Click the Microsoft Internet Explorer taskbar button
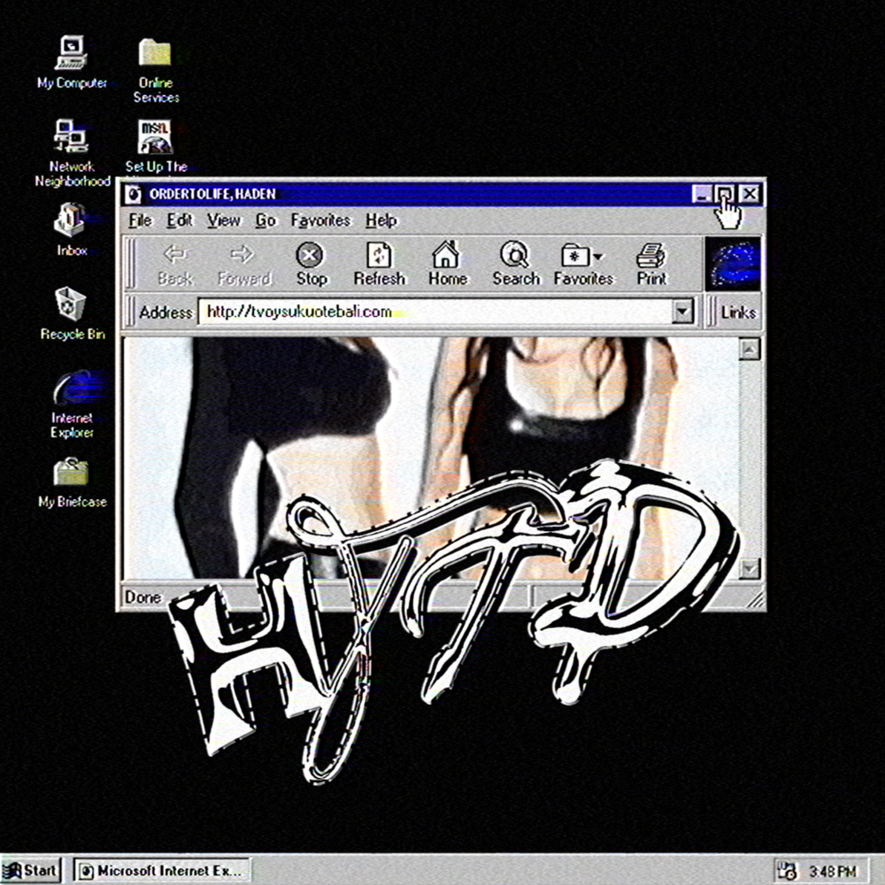 (162, 870)
